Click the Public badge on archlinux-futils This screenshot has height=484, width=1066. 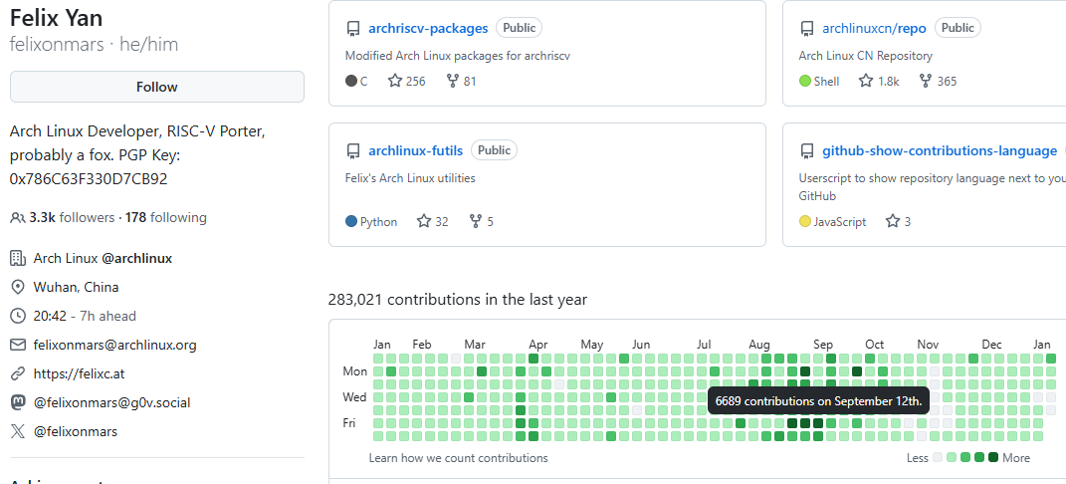pos(495,150)
